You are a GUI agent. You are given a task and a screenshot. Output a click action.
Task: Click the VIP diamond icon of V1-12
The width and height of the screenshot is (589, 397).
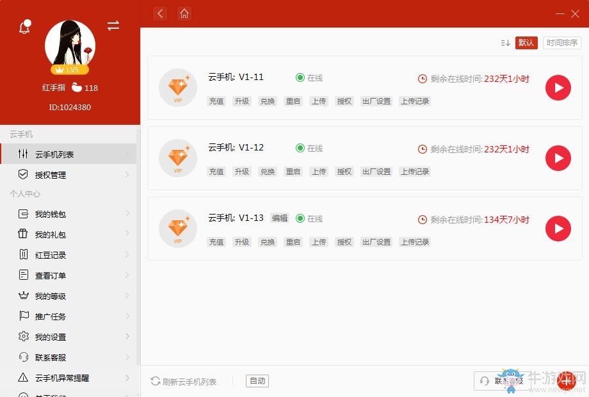178,158
